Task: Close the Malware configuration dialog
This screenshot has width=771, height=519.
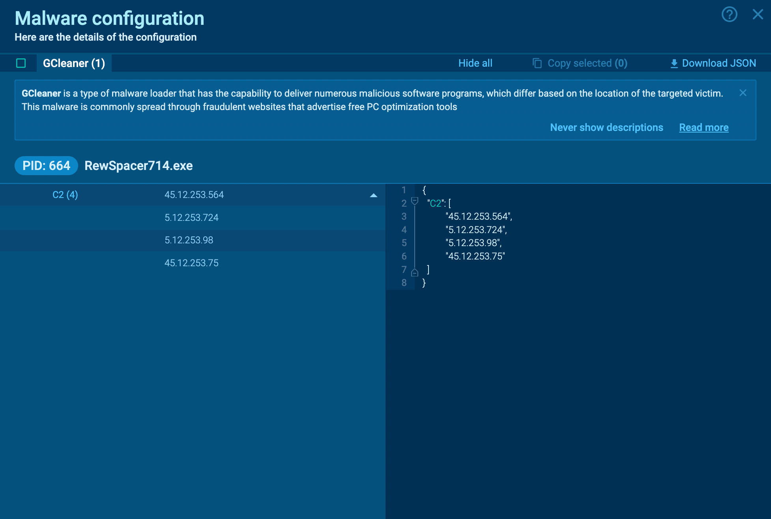Action: point(758,15)
